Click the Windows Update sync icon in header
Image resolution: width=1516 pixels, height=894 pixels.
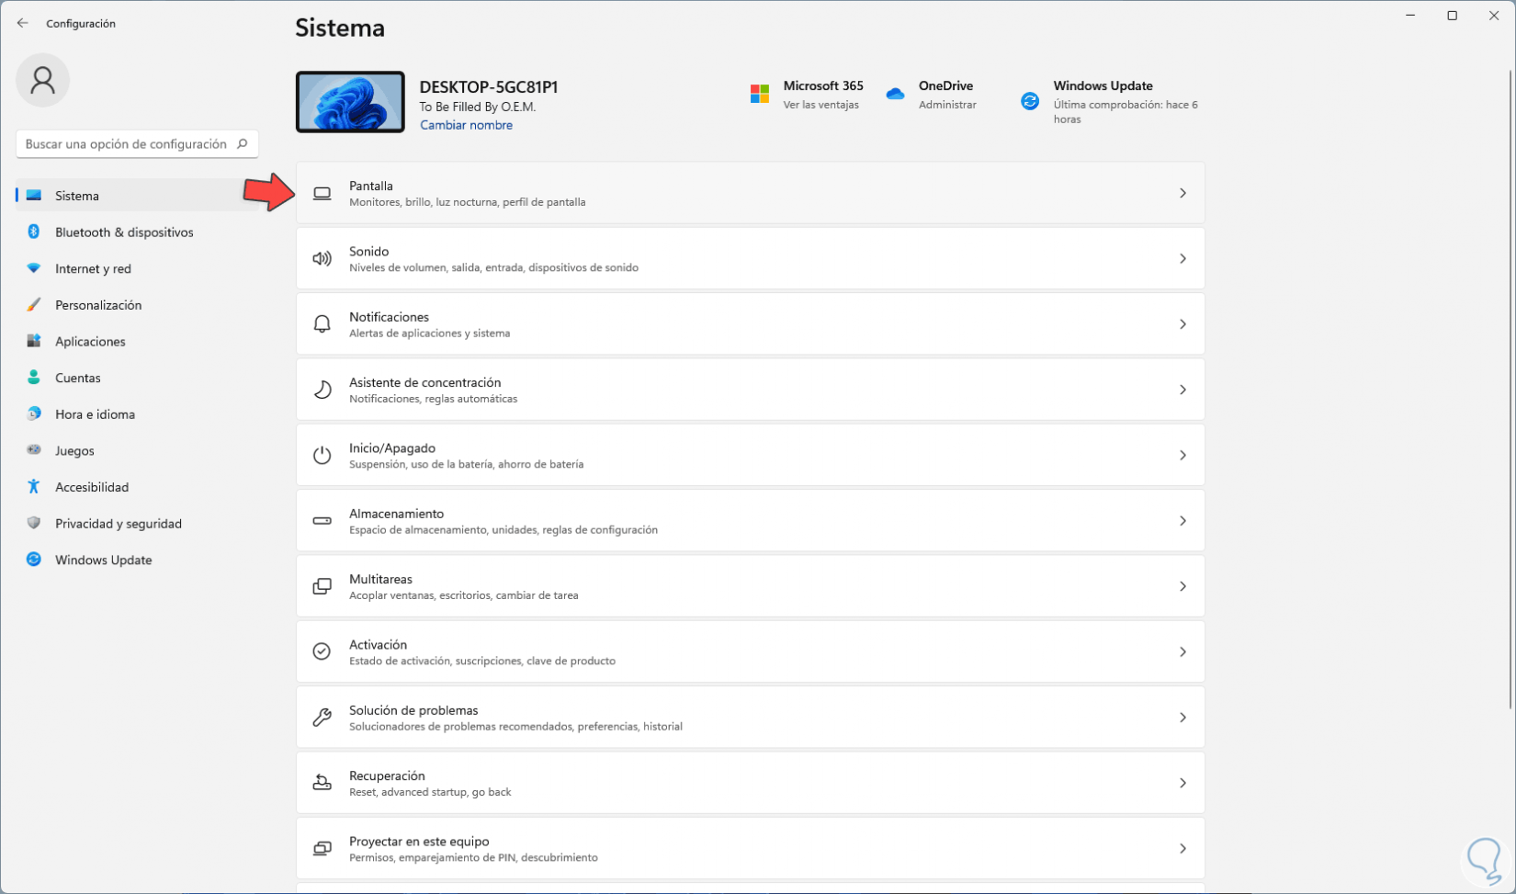(1030, 101)
